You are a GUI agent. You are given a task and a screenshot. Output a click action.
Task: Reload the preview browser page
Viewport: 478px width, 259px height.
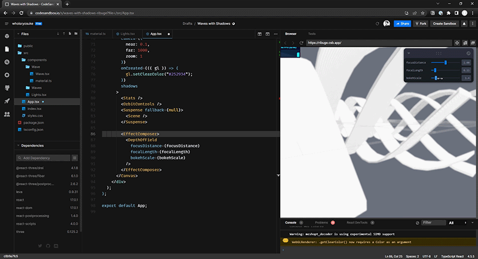pos(301,42)
